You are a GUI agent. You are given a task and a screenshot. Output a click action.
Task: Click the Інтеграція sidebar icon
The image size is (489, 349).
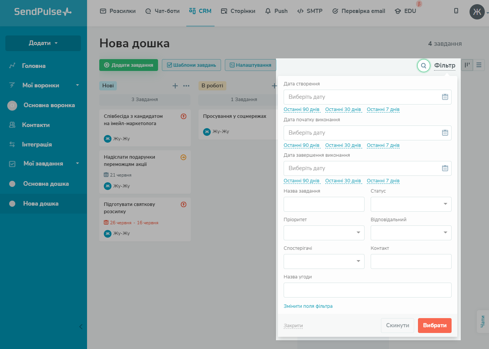click(12, 144)
